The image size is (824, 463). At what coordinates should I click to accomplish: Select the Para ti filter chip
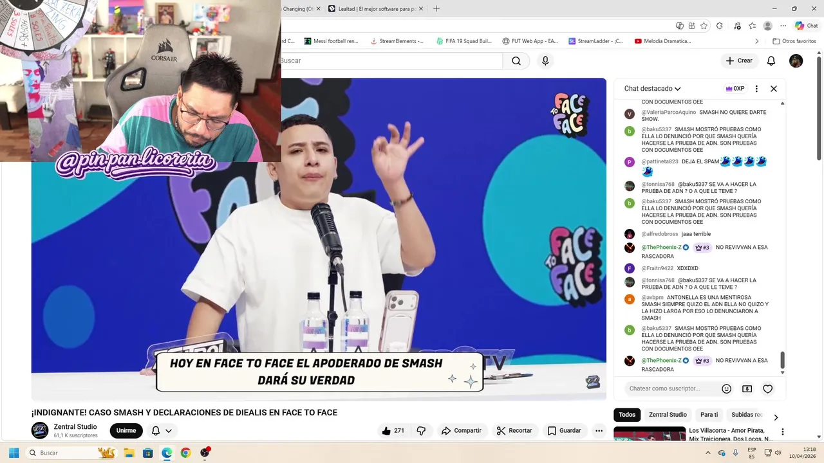709,415
